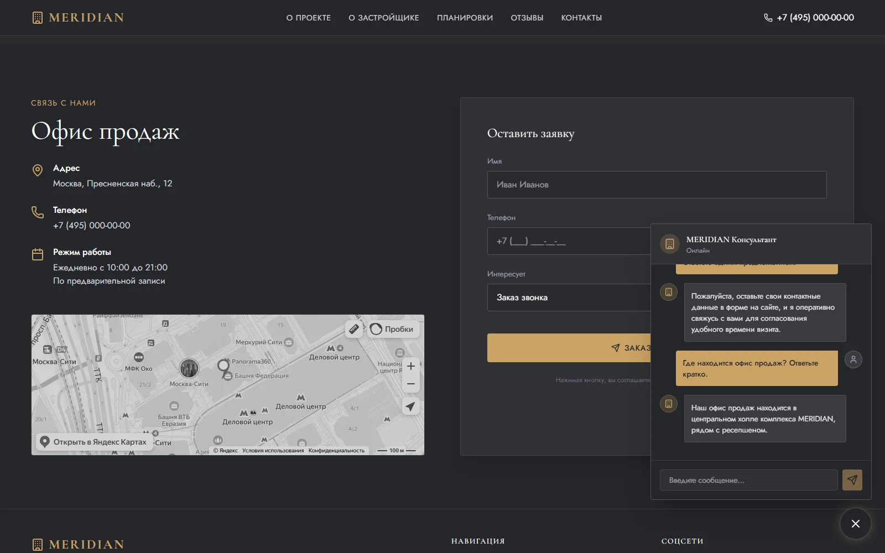Call the header phone number +7 (495) 000-00-00
Screen dimensions: 885x553
pyautogui.click(x=815, y=18)
